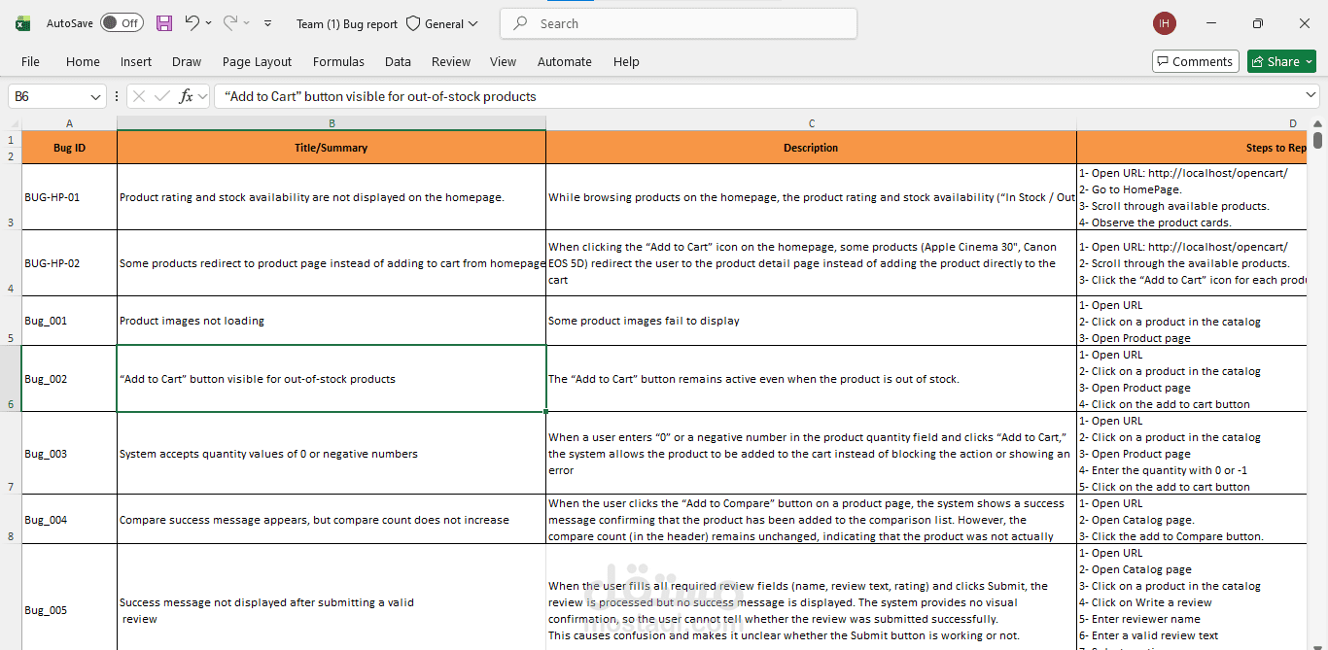The image size is (1328, 650).
Task: Select column D header
Action: tap(1193, 123)
